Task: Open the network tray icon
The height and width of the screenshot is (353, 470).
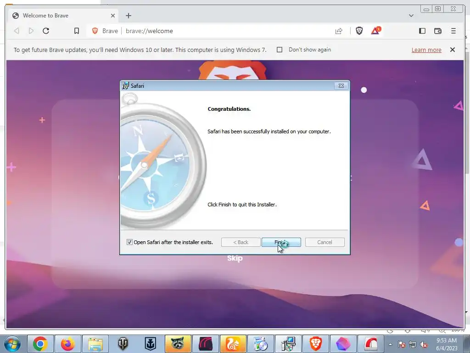Action: [413, 344]
